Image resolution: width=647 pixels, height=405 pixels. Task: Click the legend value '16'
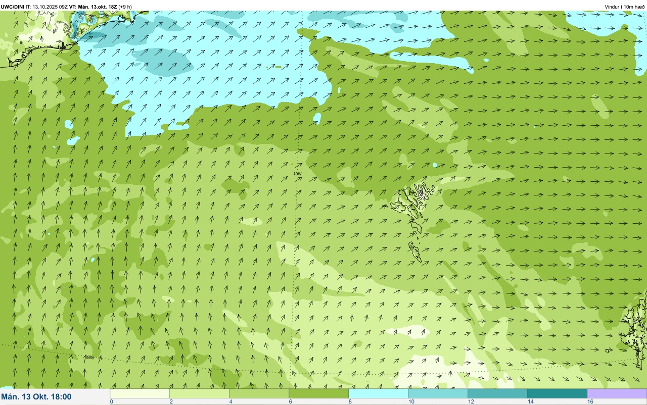(x=590, y=401)
